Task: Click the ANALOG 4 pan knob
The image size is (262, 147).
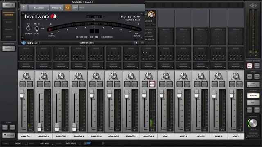Action: click(x=79, y=76)
